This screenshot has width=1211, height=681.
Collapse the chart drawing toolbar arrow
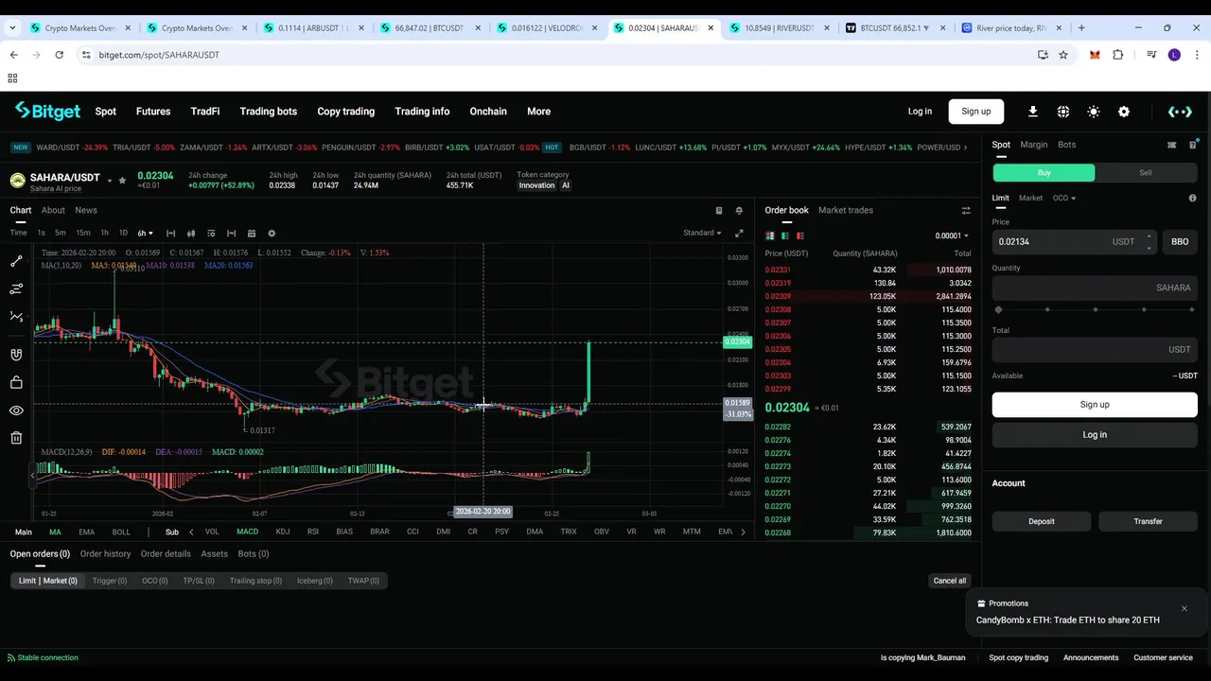(x=34, y=478)
